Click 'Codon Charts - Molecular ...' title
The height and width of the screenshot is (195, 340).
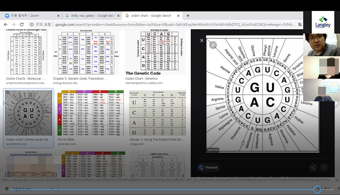[25, 79]
